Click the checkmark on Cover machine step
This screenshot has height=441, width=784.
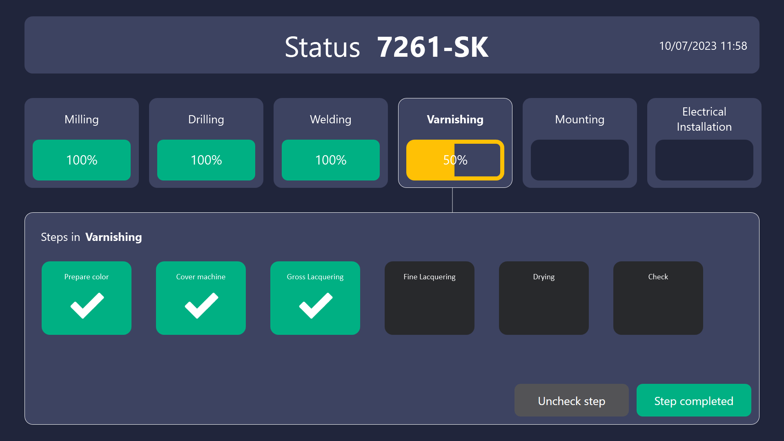200,305
